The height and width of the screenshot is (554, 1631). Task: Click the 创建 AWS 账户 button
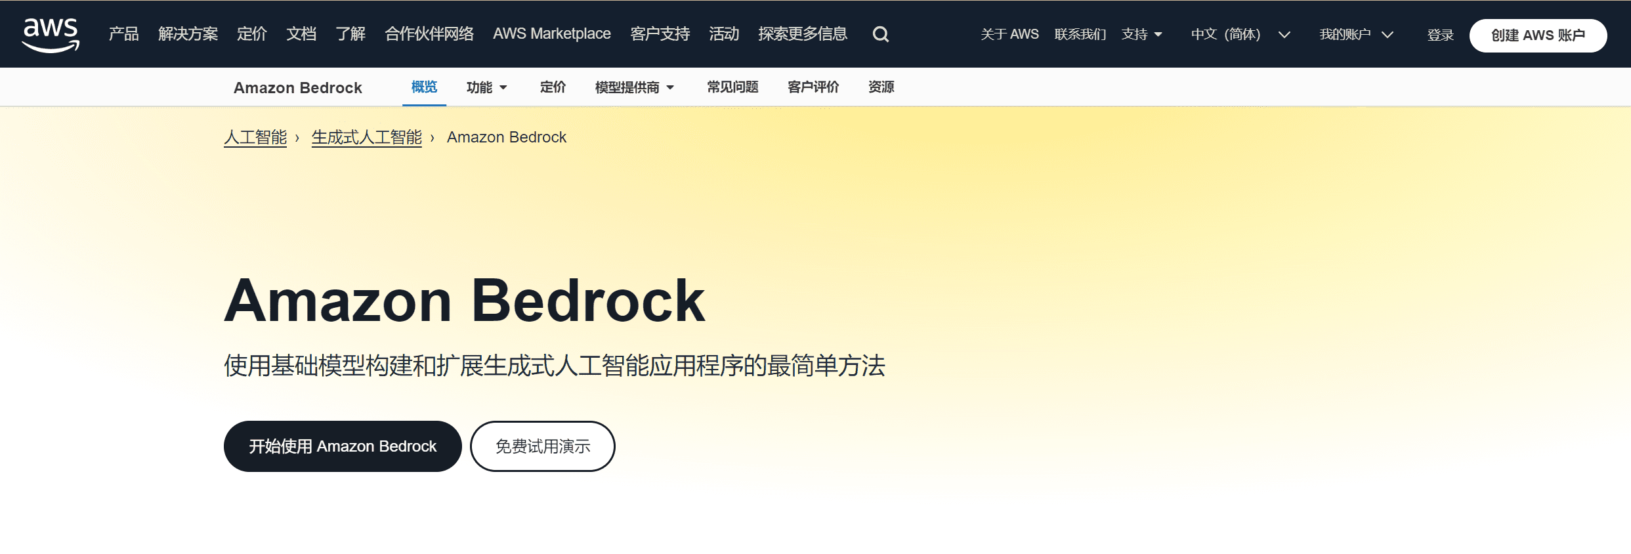click(x=1538, y=35)
